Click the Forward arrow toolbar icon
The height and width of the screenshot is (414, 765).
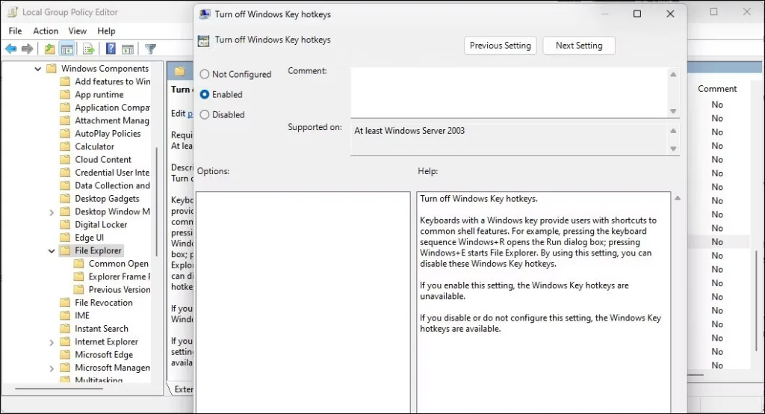(x=28, y=49)
